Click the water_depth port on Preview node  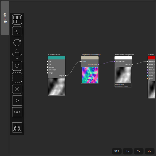coord(148,64)
